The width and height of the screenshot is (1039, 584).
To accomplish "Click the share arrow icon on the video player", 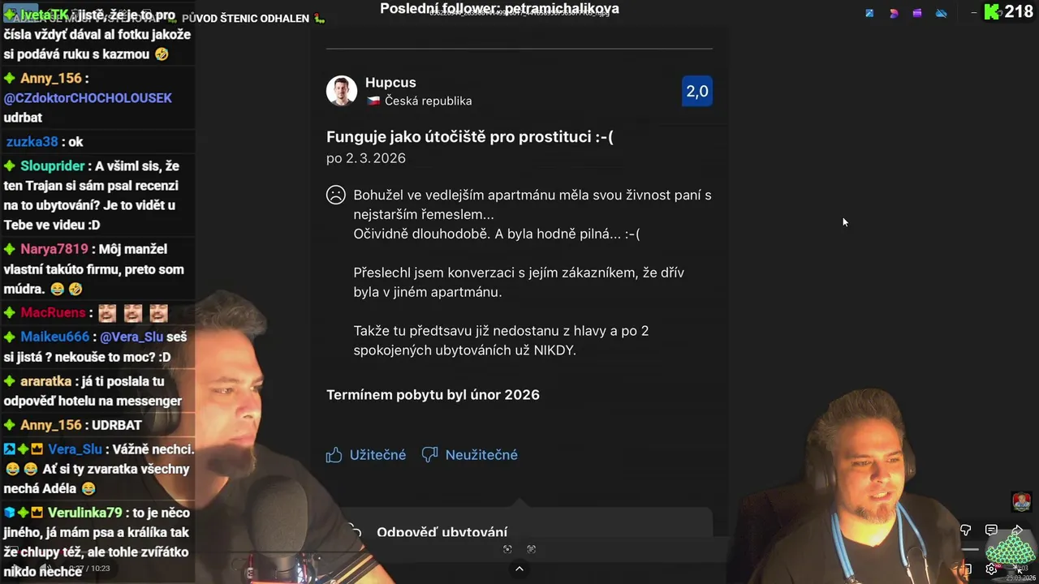I will [x=1017, y=530].
